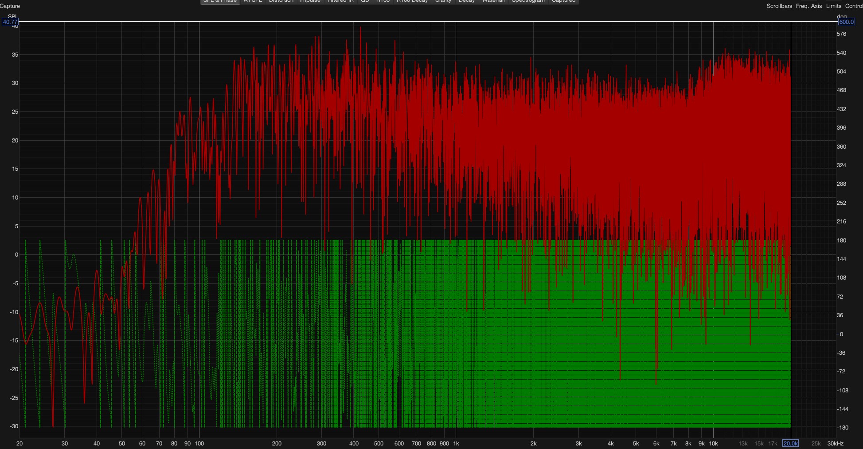The height and width of the screenshot is (449, 863).
Task: Click the 600.0 degree upper limit field
Action: [x=846, y=22]
